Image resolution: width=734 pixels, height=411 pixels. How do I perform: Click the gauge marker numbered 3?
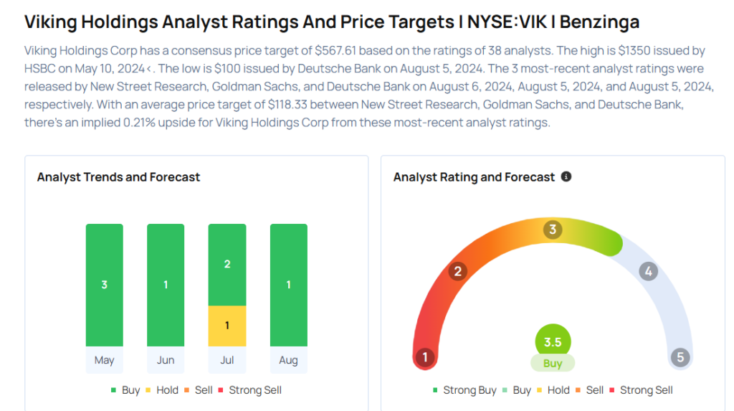click(x=552, y=230)
